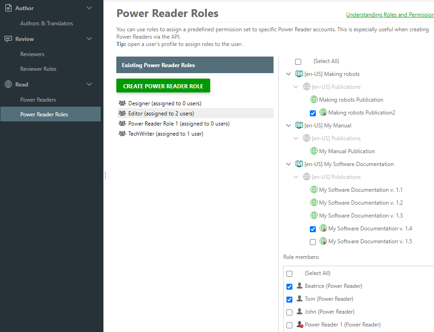Click the user icon beside Beatrice

click(300, 286)
